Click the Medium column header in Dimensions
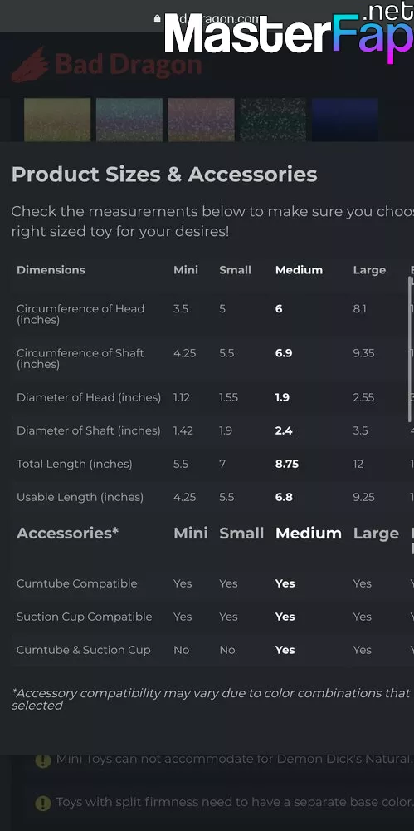414x831 pixels. click(x=299, y=270)
